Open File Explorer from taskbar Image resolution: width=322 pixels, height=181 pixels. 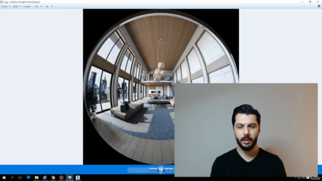[x=37, y=177]
